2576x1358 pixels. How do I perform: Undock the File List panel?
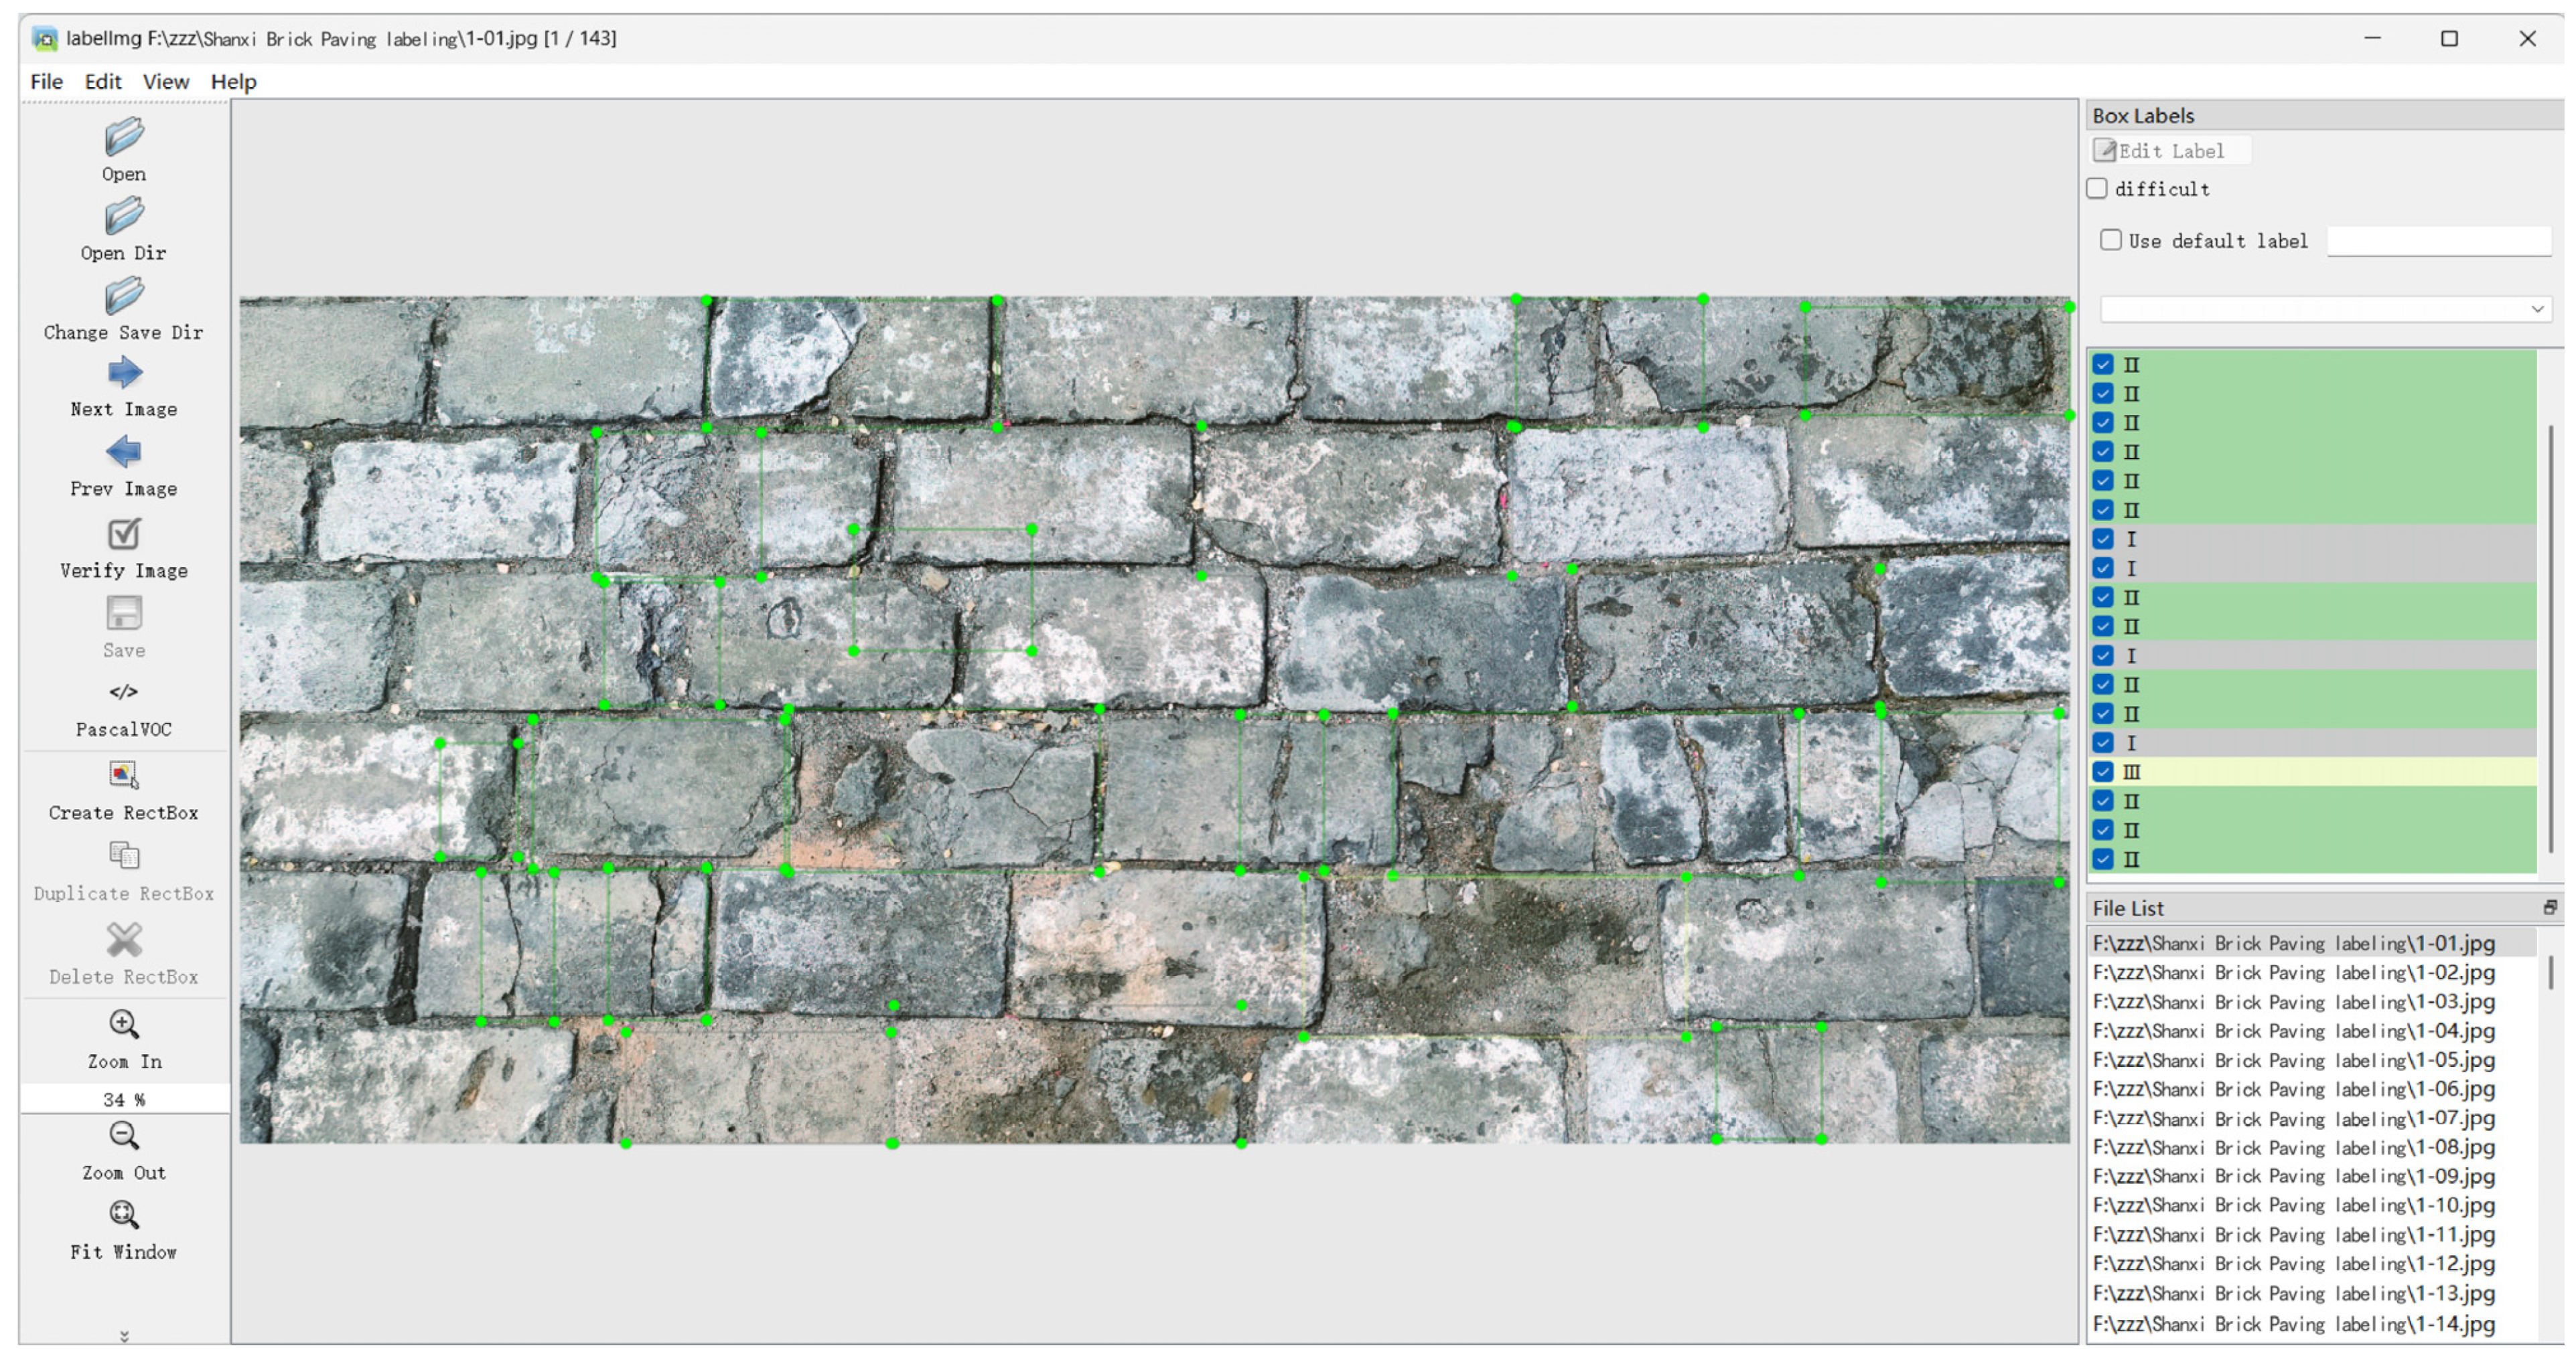tap(2549, 908)
